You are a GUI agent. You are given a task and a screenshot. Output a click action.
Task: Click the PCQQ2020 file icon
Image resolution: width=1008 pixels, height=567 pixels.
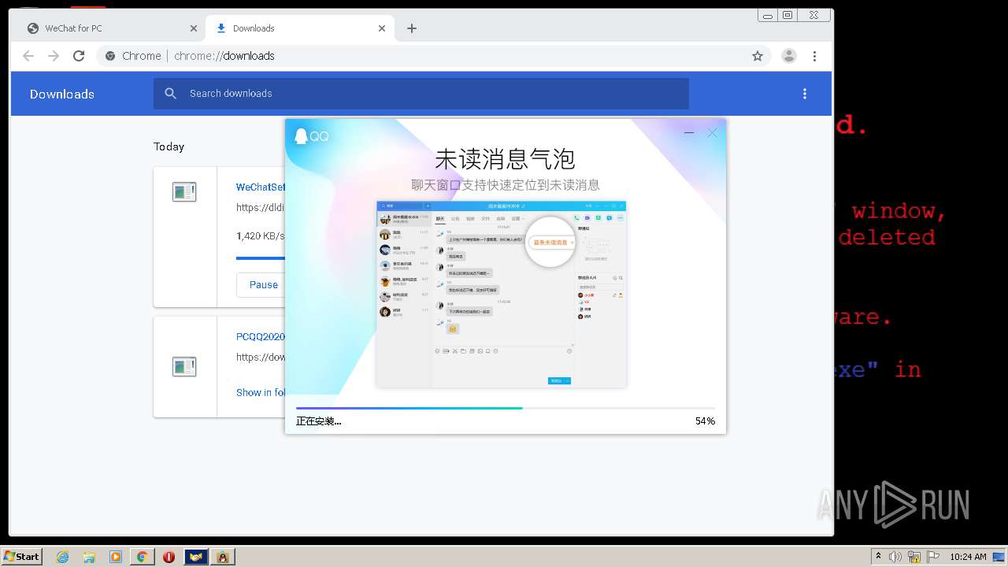pos(184,366)
